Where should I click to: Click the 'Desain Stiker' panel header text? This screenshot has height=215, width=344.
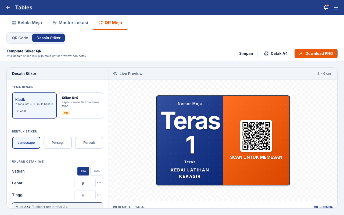24,74
